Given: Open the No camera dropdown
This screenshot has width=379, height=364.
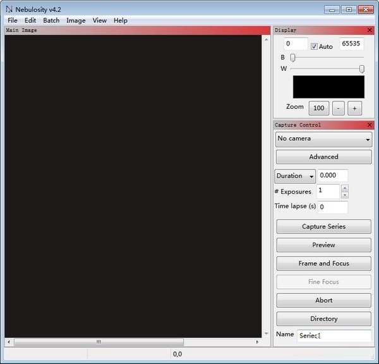Looking at the screenshot, I should tap(323, 139).
